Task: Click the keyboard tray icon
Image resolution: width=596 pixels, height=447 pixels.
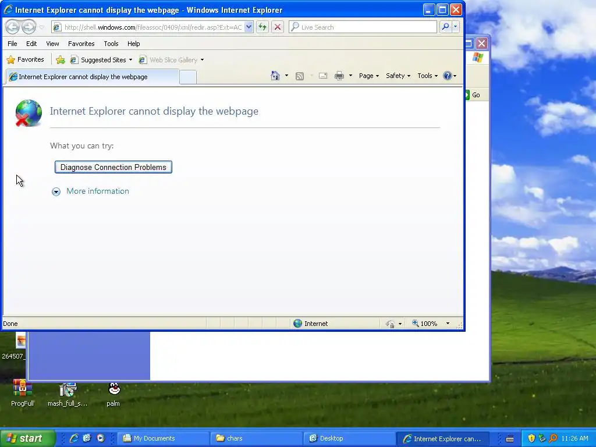Action: (x=510, y=439)
